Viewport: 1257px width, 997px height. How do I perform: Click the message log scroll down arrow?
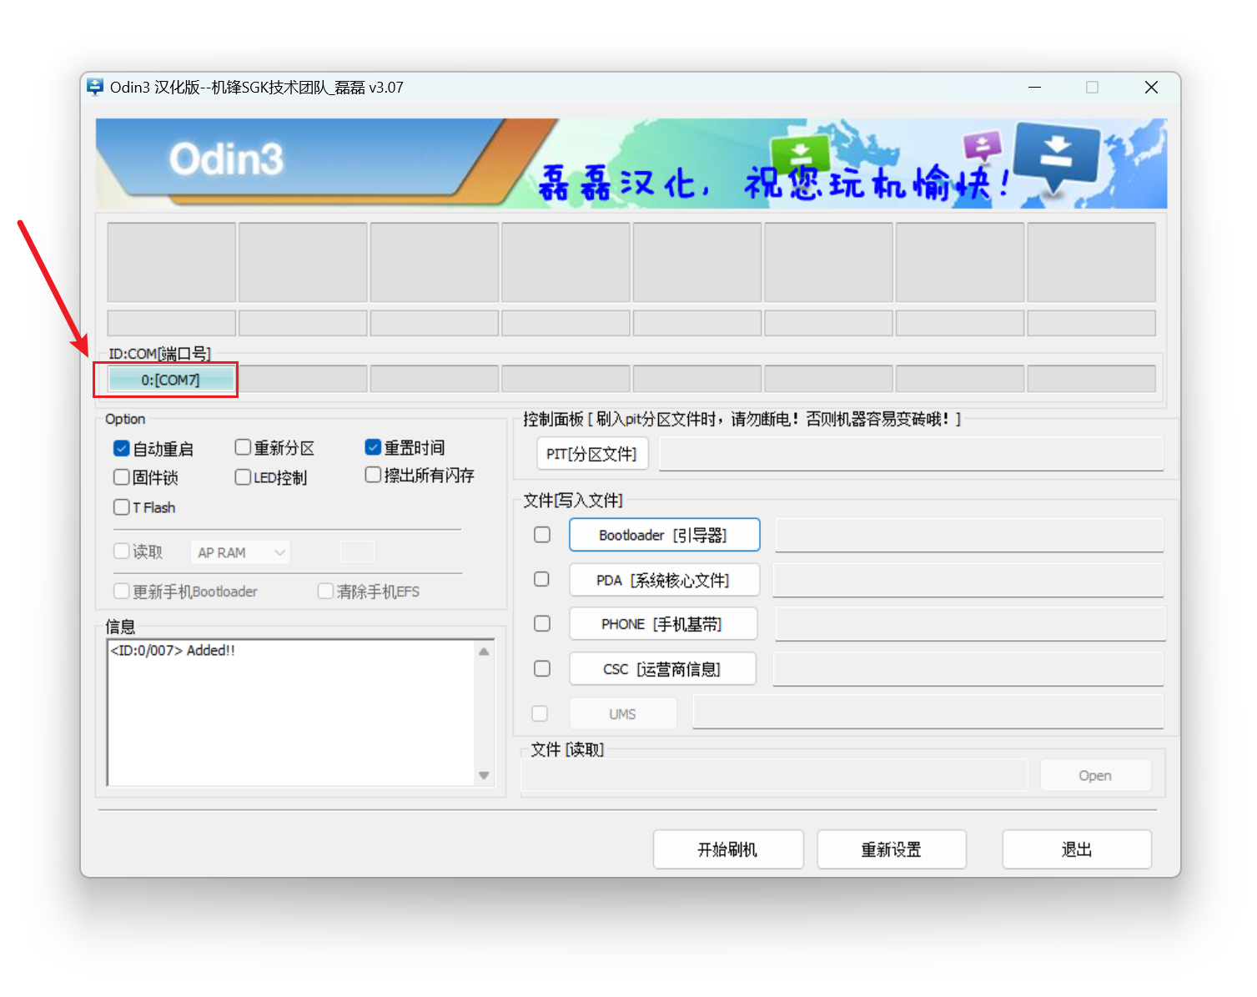coord(484,775)
